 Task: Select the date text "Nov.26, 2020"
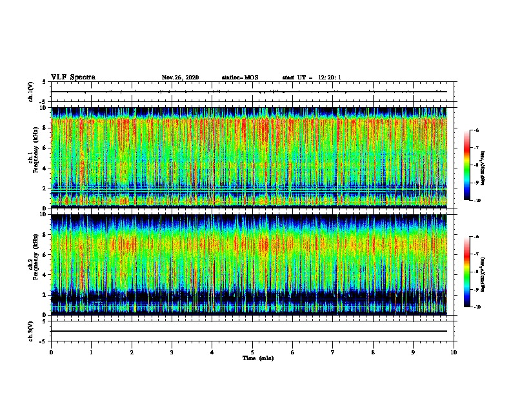point(180,77)
